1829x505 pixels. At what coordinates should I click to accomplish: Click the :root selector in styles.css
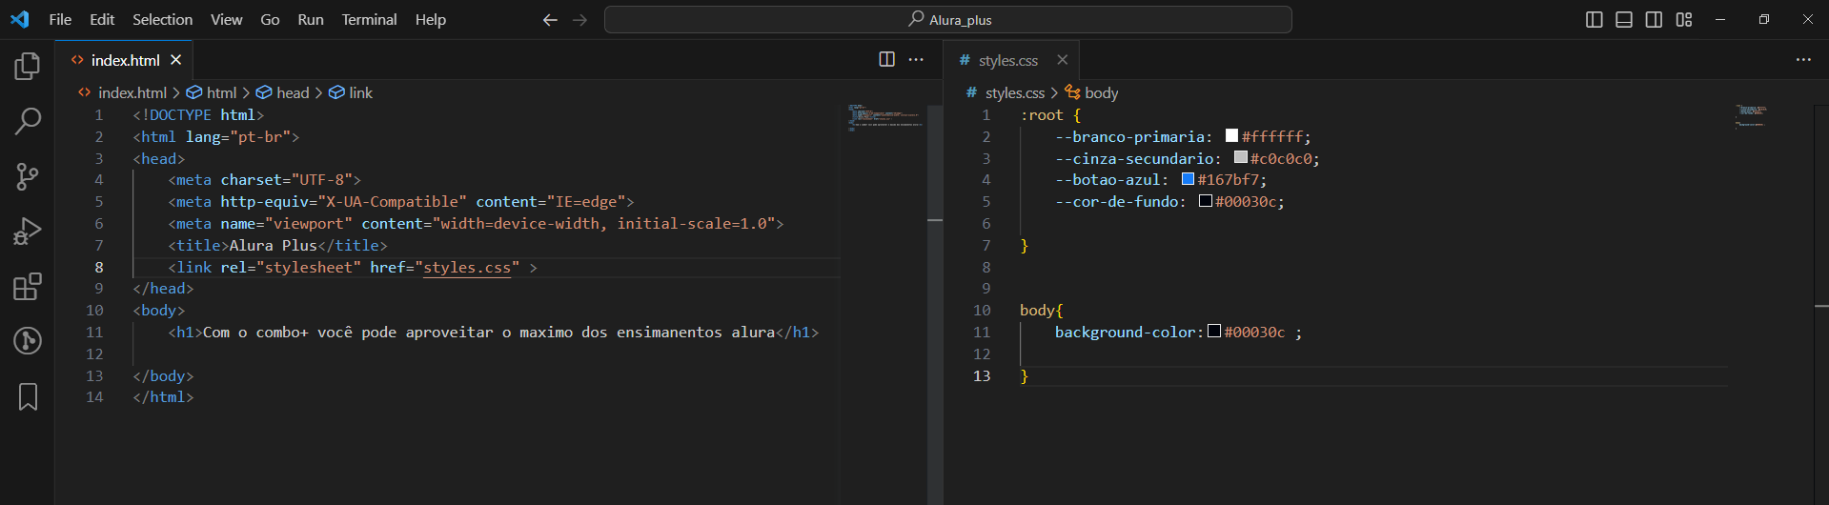point(1041,115)
